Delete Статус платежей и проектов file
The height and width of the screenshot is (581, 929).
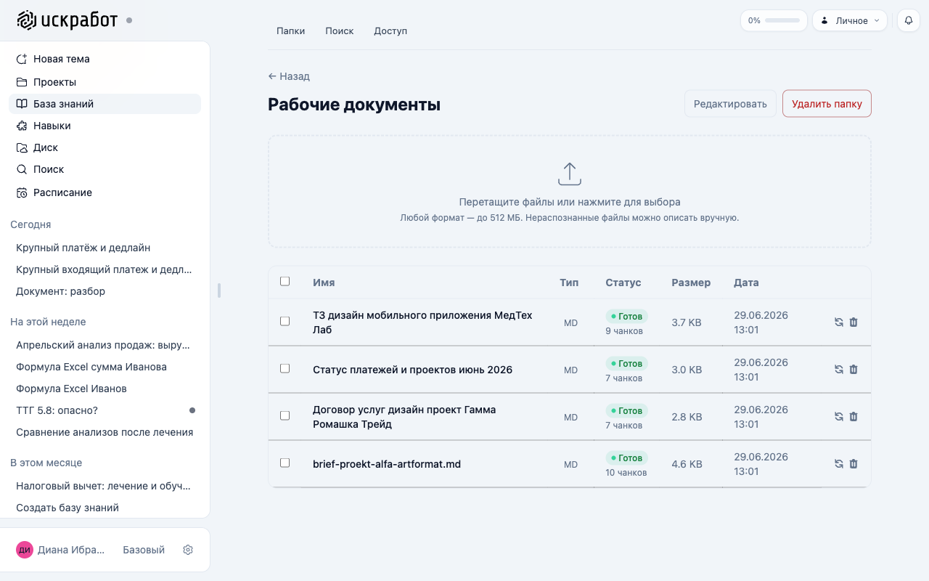[x=854, y=369]
